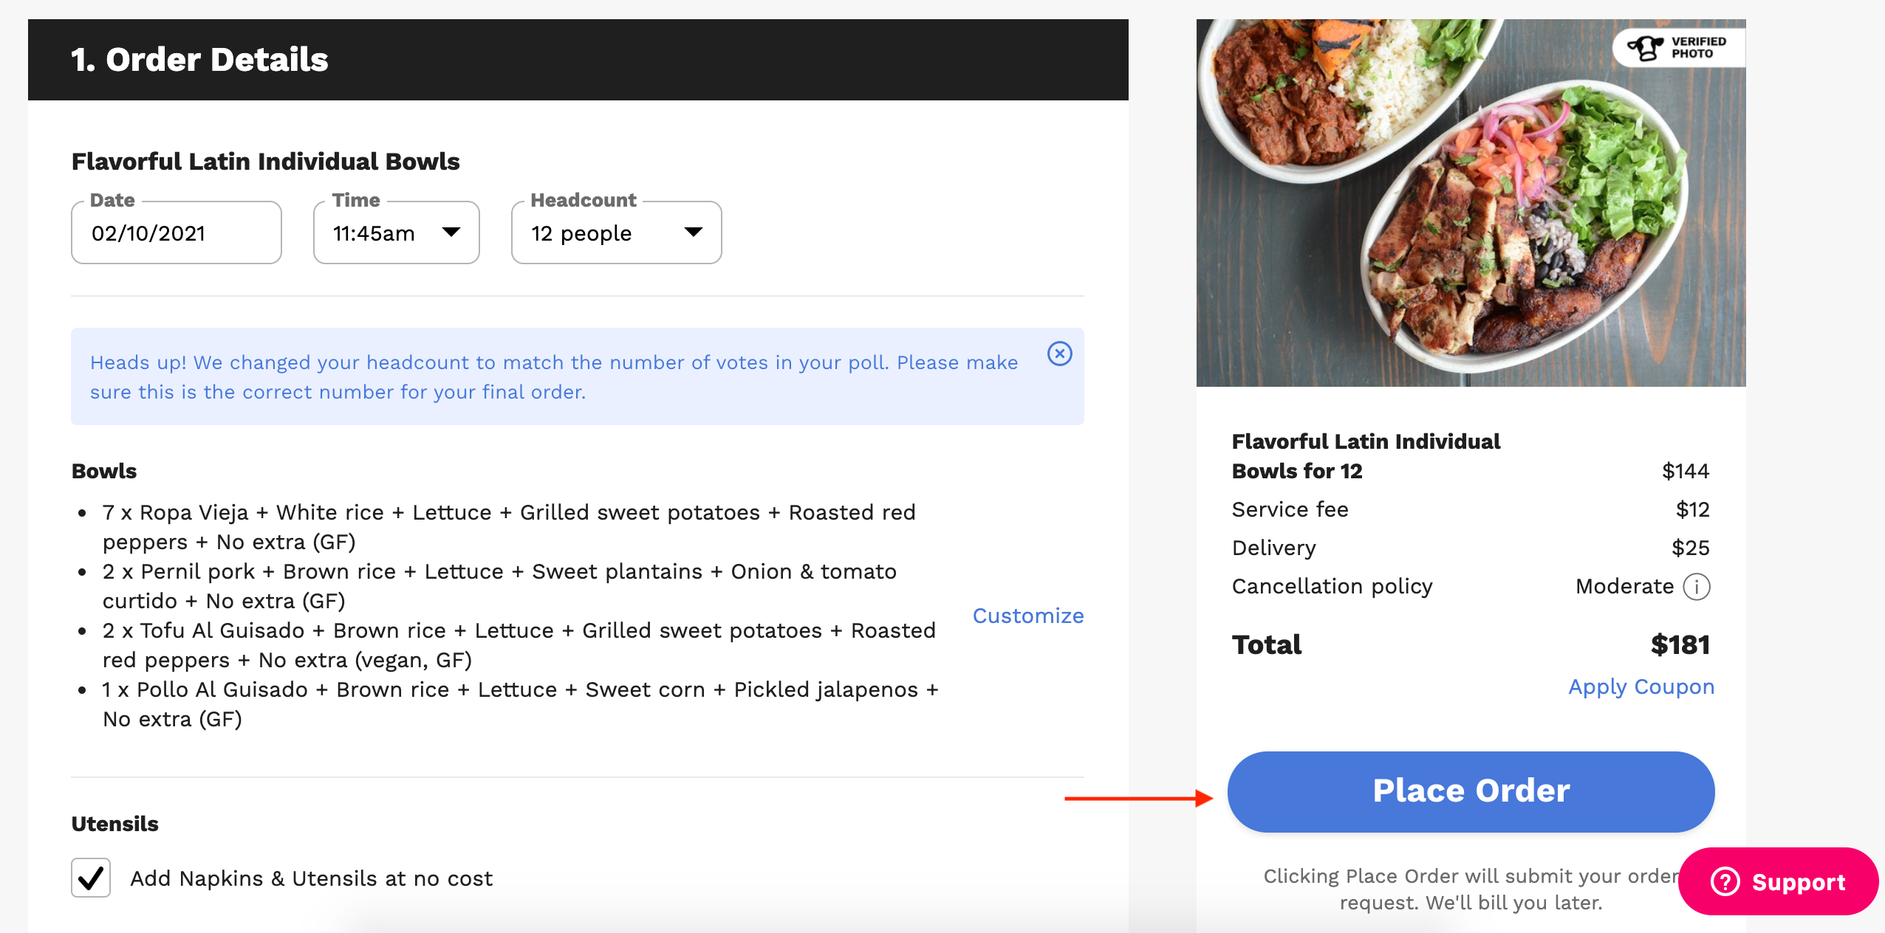This screenshot has height=933, width=1885.
Task: Open the Support chat button
Action: coord(1779,881)
